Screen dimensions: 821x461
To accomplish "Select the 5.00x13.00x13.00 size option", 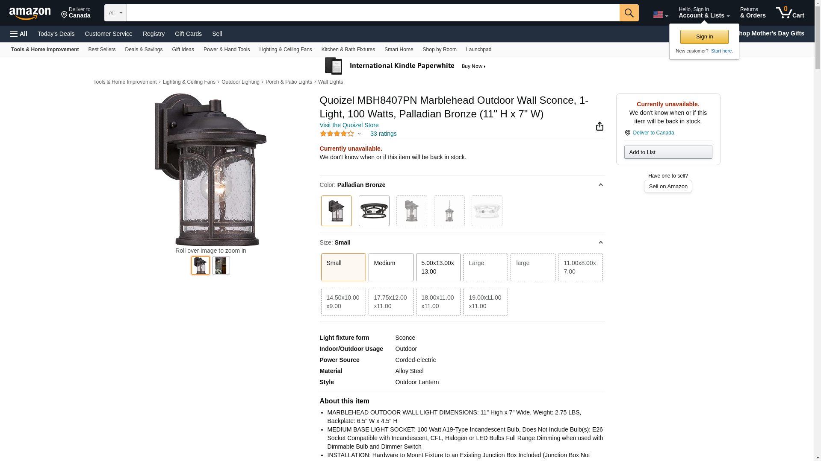I will click(x=438, y=267).
